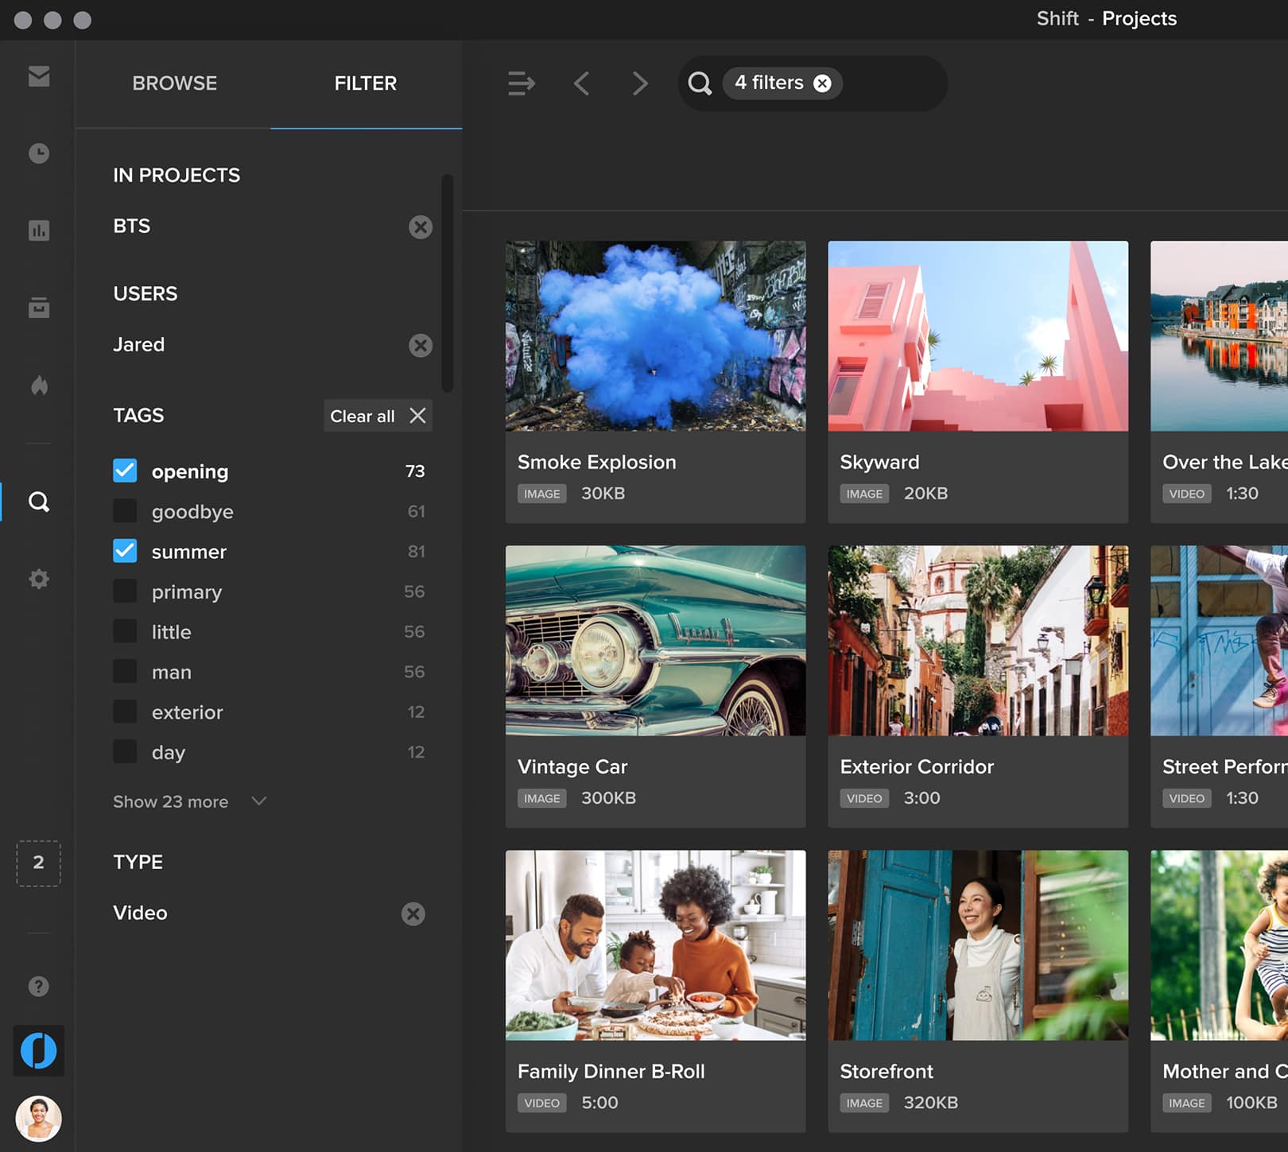Click Clear all tags button
The height and width of the screenshot is (1152, 1288).
coord(378,416)
